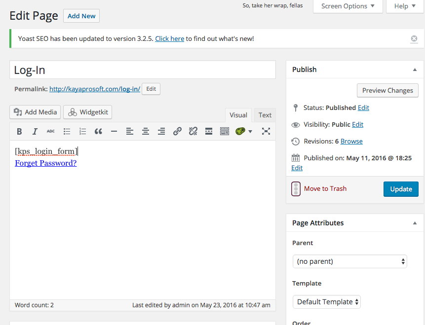Click the Log-In title field
Image resolution: width=425 pixels, height=325 pixels.
coord(143,70)
